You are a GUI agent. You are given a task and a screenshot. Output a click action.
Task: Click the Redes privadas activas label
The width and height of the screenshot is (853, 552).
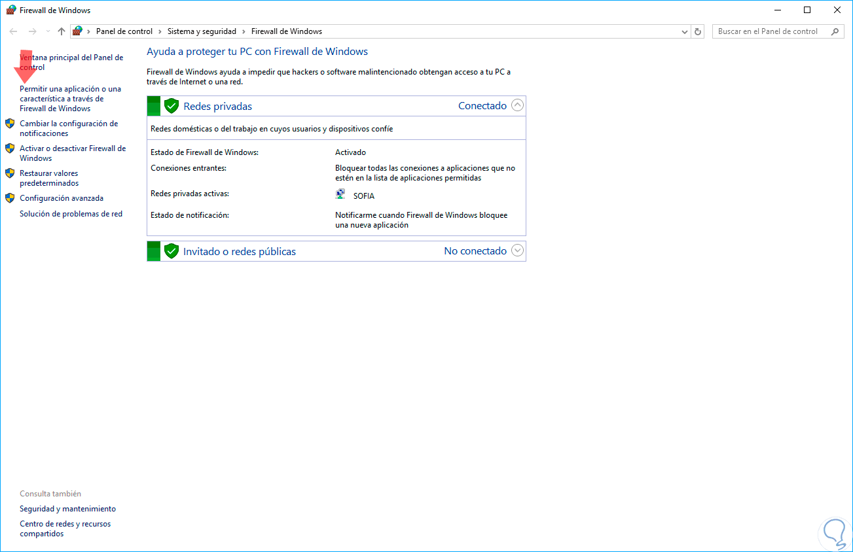(190, 194)
